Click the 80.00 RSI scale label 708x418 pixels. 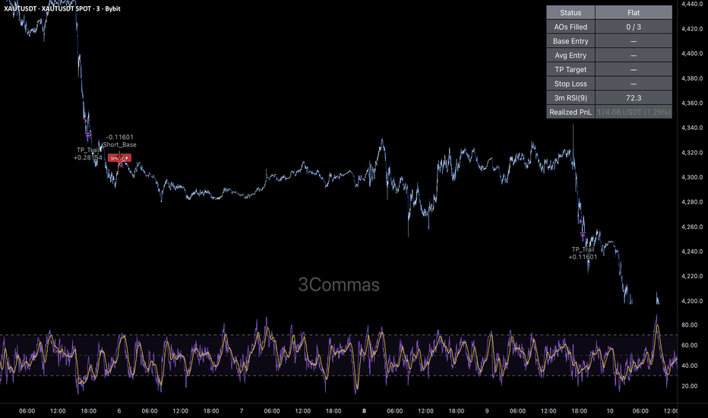click(x=689, y=325)
